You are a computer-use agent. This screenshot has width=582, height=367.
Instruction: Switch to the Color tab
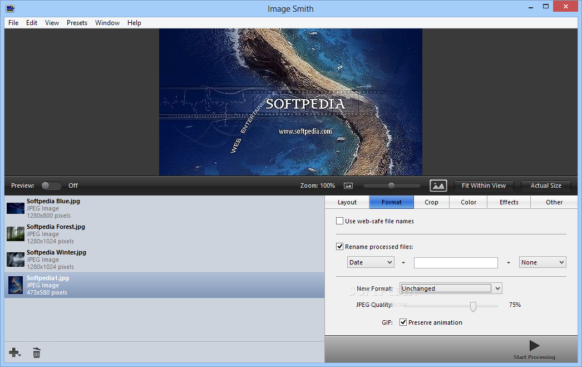point(468,202)
